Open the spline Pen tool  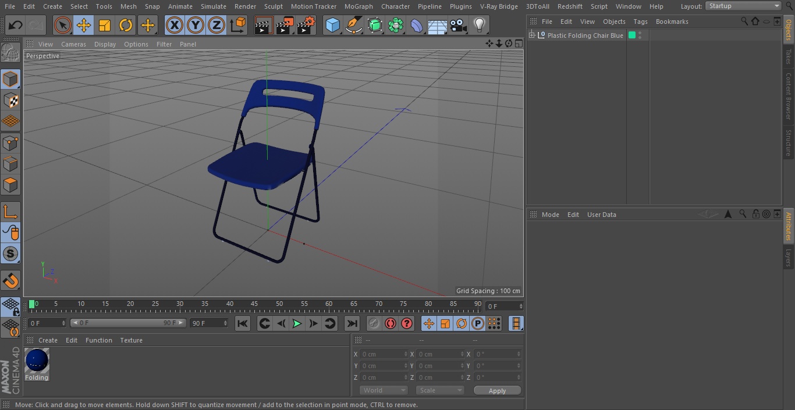354,25
